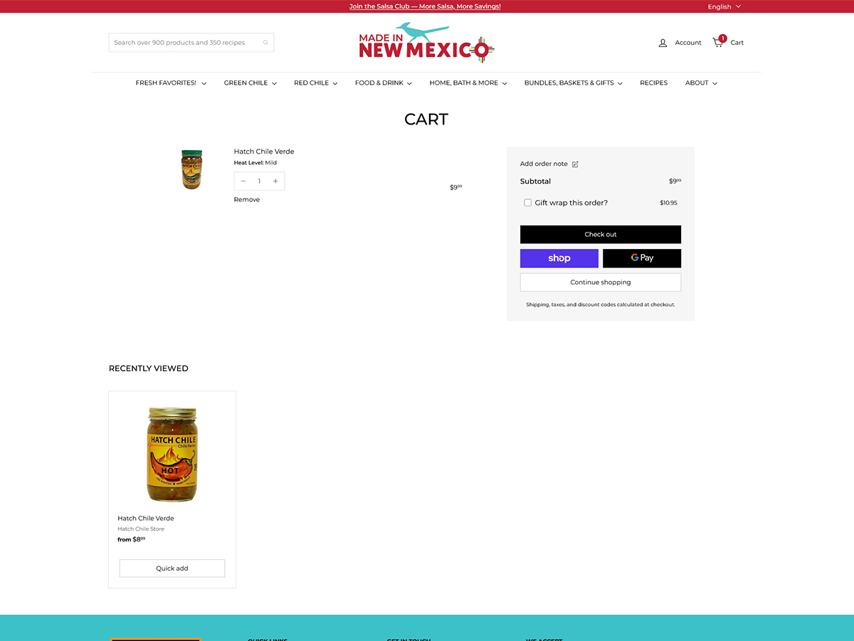Open the Fresh Favorites menu

click(x=171, y=83)
